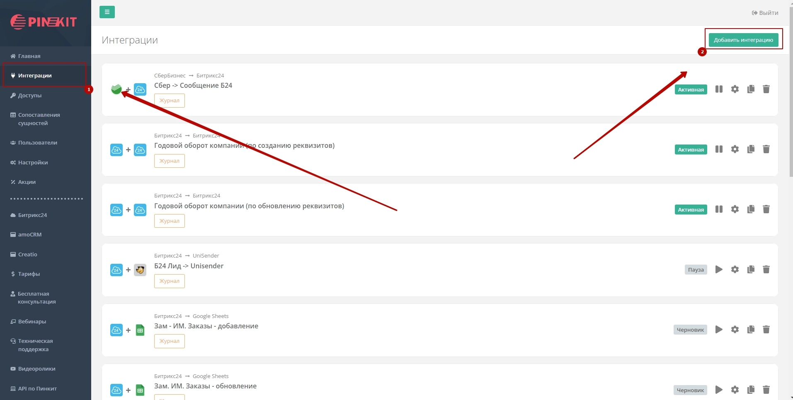Open settings gear for Сбер -> Сообщение Б24
The image size is (793, 400).
[735, 89]
